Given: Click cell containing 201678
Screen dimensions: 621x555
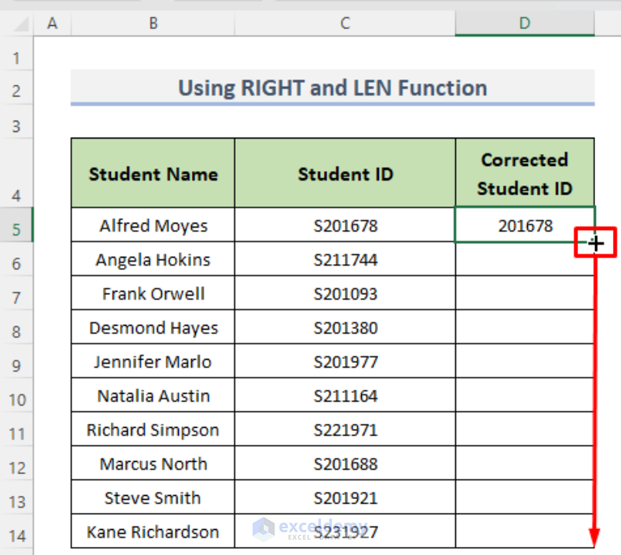Looking at the screenshot, I should [x=525, y=224].
